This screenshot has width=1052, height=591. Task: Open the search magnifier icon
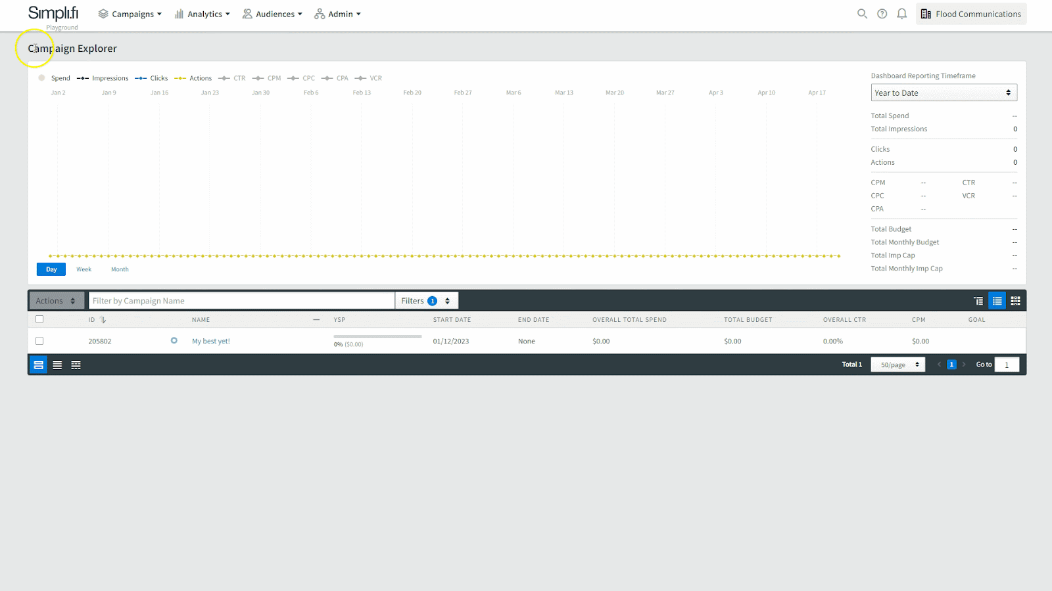(862, 14)
